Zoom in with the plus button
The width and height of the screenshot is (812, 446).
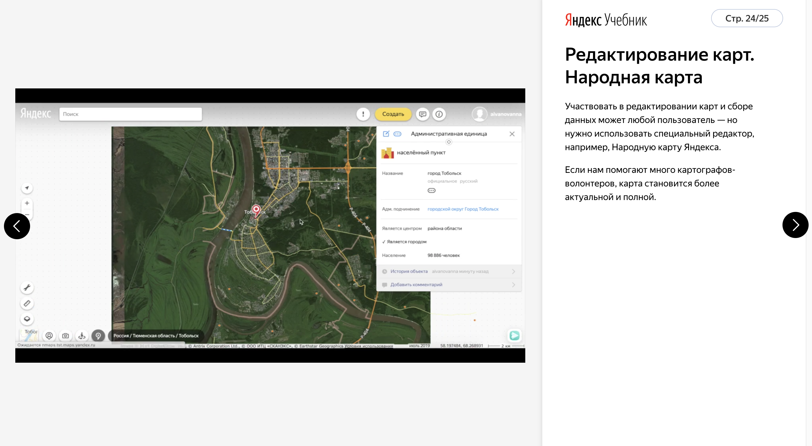[x=27, y=203]
